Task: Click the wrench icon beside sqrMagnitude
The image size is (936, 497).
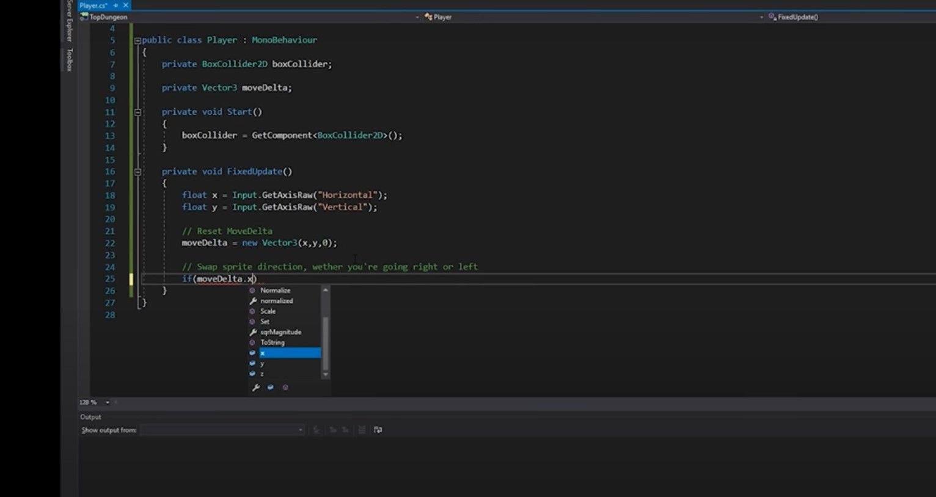Action: click(x=252, y=332)
